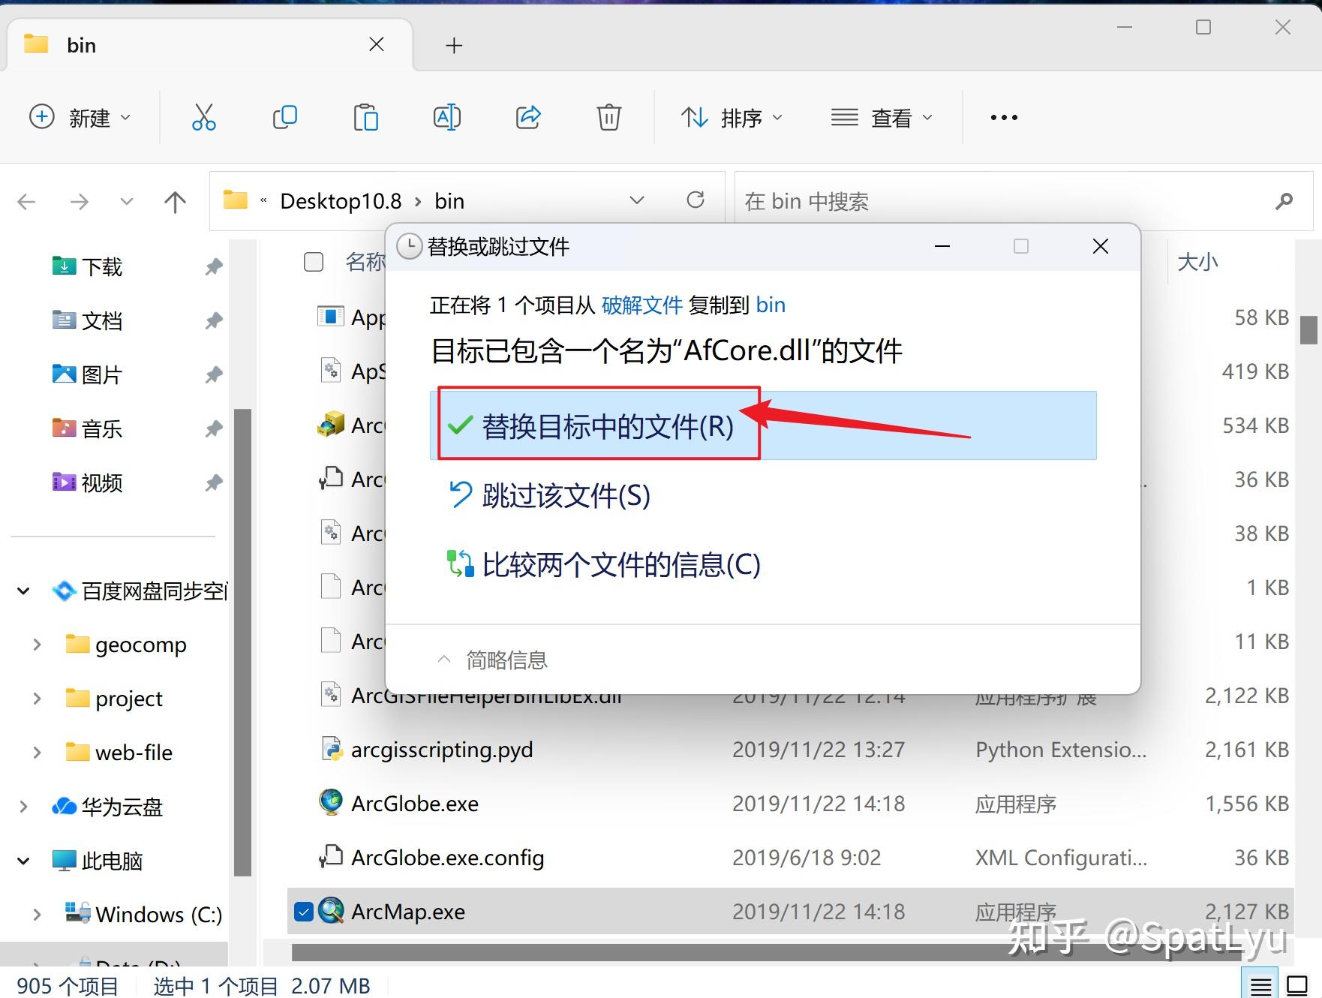1322x998 pixels.
Task: Select ArcGlobe.exe.config file row
Action: pyautogui.click(x=791, y=858)
